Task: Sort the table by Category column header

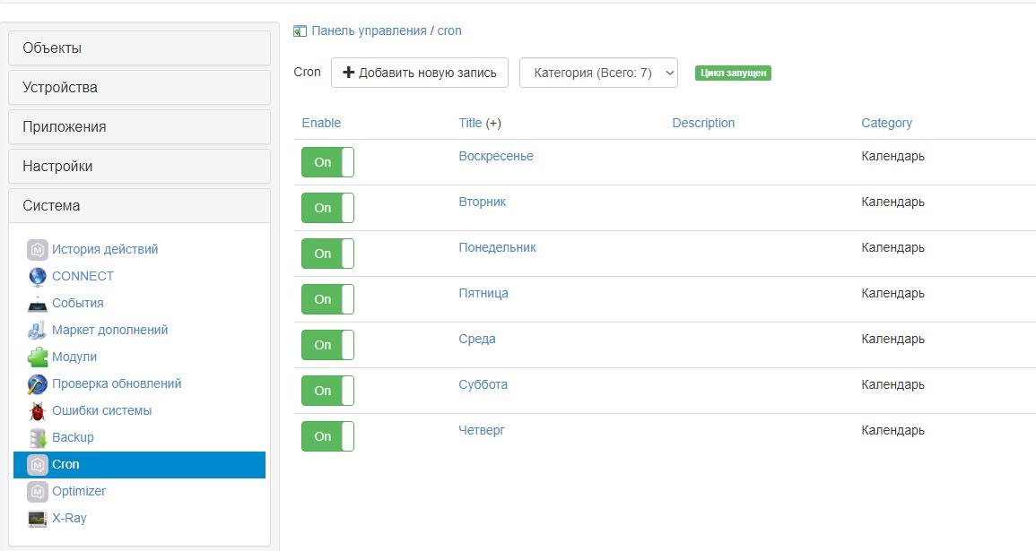Action: click(886, 123)
